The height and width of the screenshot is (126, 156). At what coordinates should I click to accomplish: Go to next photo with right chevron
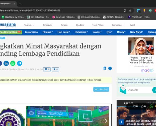coord(106,121)
